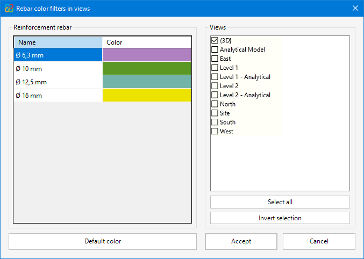Reset using the Default color button

tap(103, 241)
